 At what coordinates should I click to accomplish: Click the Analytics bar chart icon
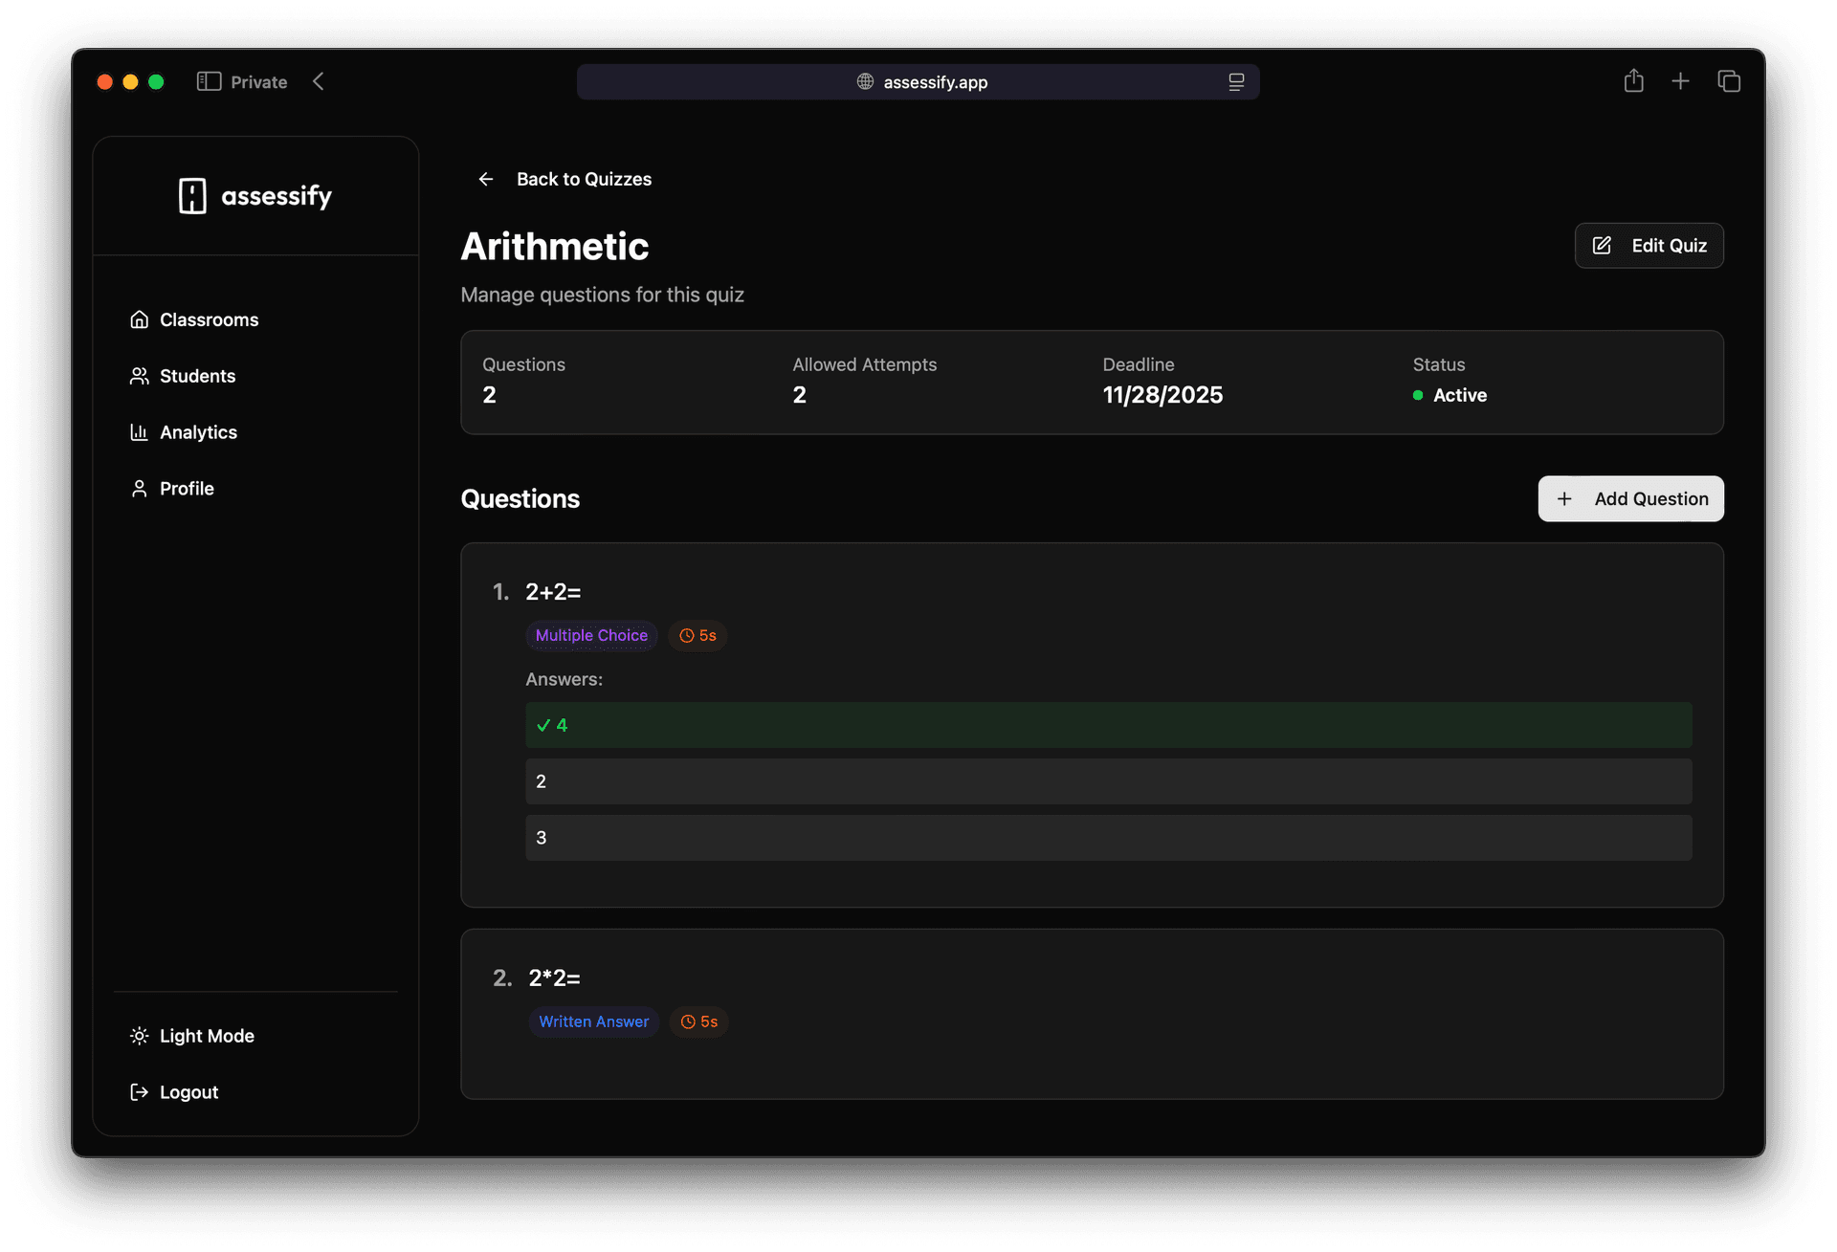coord(140,432)
